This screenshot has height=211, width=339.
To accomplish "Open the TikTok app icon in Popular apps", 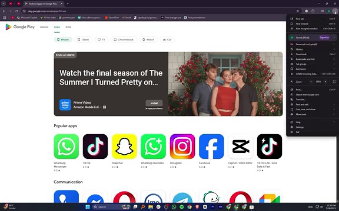I will [95, 147].
